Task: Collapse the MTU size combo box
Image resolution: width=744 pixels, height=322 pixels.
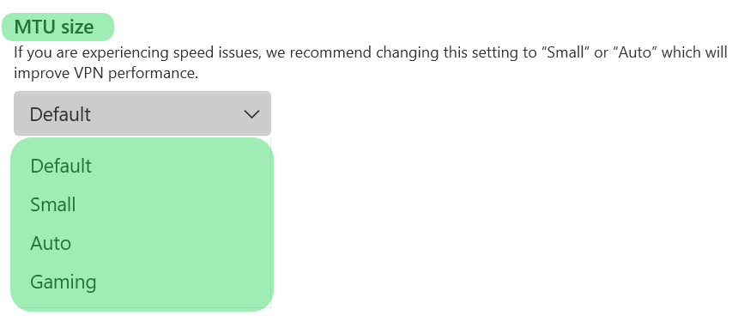Action: [x=142, y=113]
